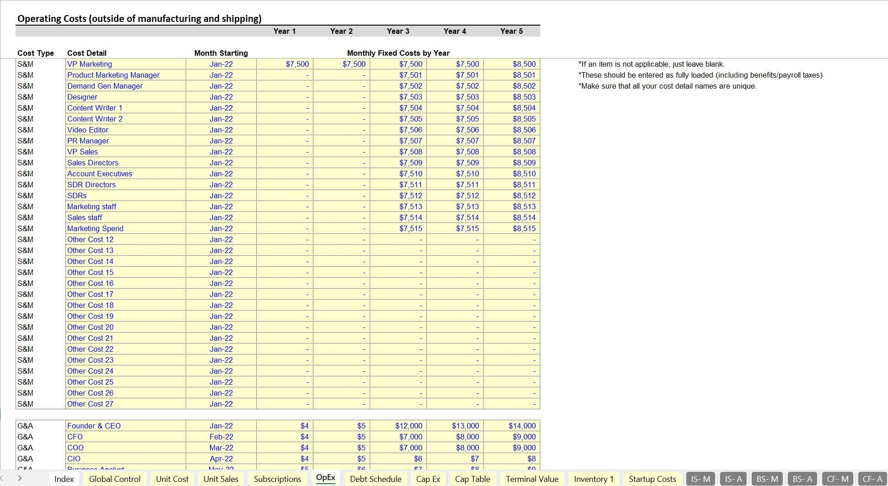
Task: Select the Marketing Spend cell
Action: 125,228
